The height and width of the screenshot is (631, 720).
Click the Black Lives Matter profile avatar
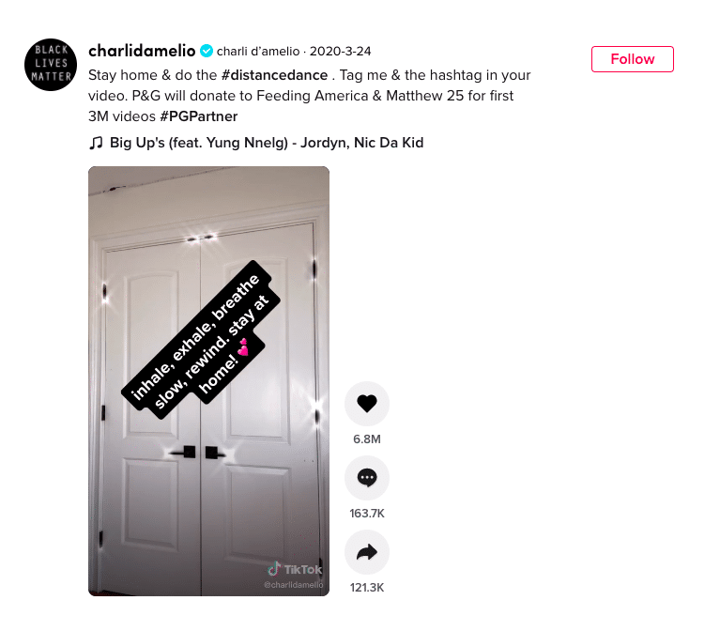coord(51,65)
